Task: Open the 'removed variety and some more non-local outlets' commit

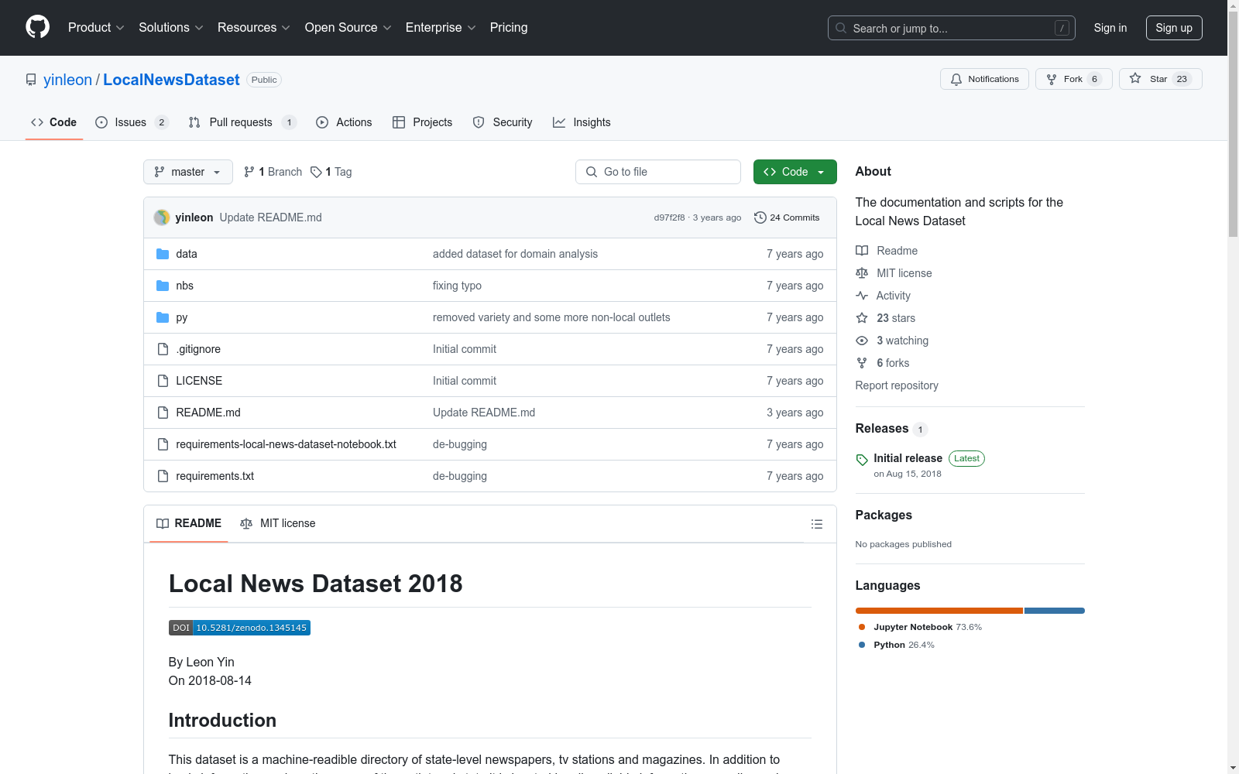Action: point(551,317)
